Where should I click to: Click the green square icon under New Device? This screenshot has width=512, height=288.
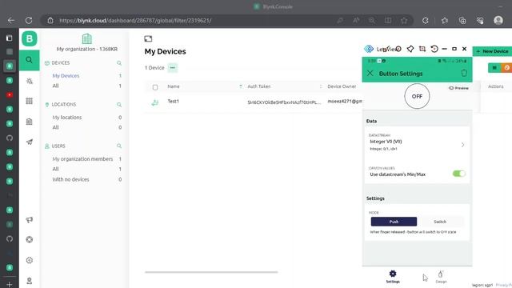(494, 67)
